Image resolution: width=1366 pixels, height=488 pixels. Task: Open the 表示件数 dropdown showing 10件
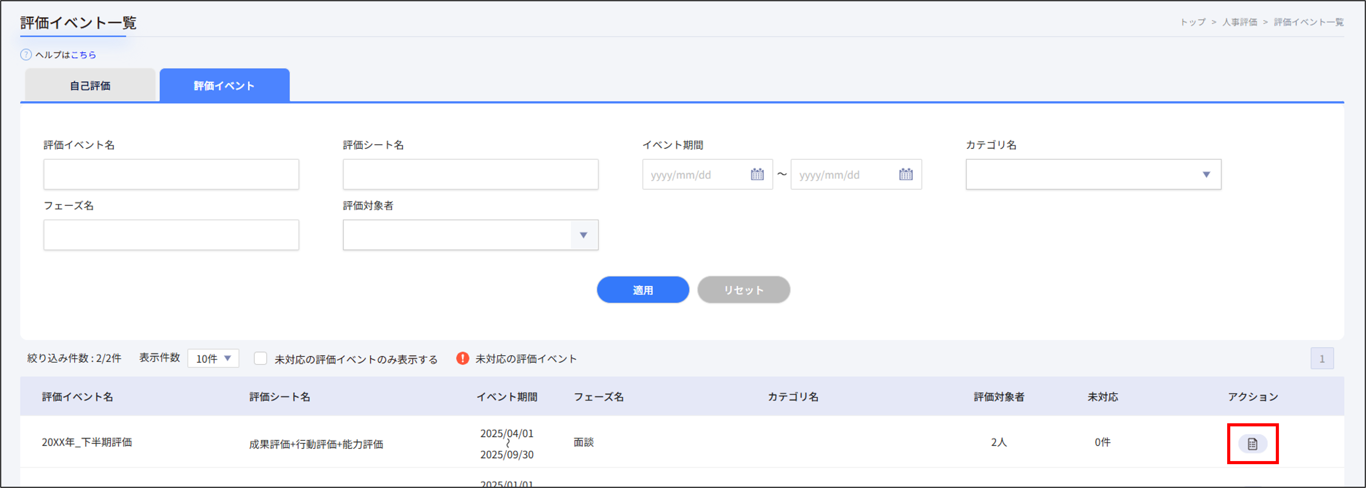[x=213, y=358]
